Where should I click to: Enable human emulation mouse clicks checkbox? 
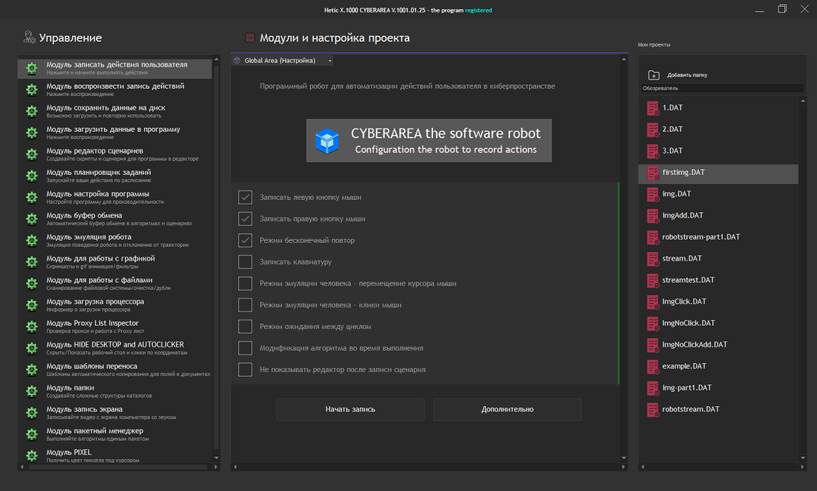245,305
